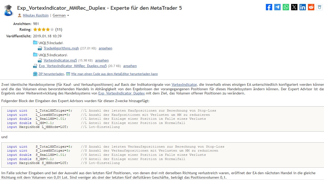Click the (20.7 KB) file size text
Image resolution: width=324 pixels, height=180 pixels.
click(114, 66)
